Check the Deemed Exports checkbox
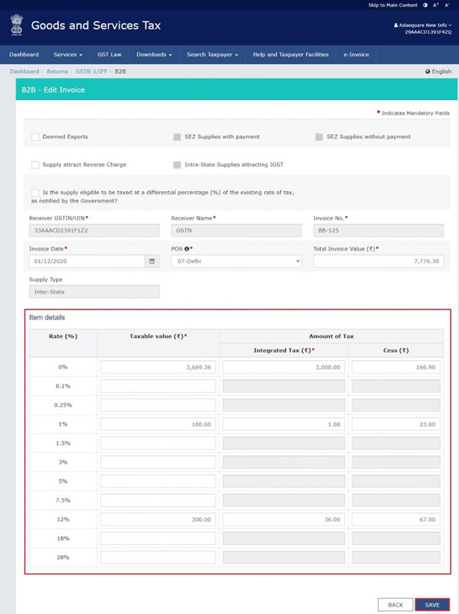 coord(35,137)
